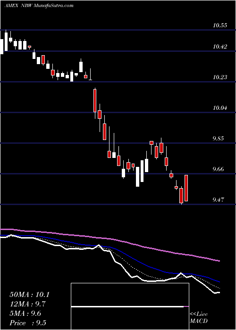The height and width of the screenshot is (330, 236).
Task: Click the 10.42 price level label
Action: click(x=220, y=47)
